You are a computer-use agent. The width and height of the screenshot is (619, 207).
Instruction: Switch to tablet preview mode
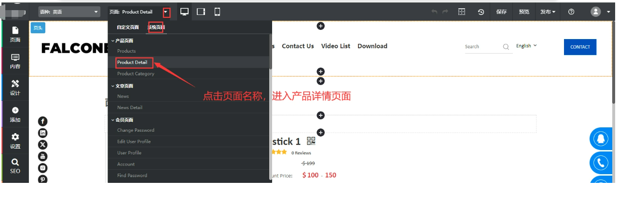[x=201, y=12]
